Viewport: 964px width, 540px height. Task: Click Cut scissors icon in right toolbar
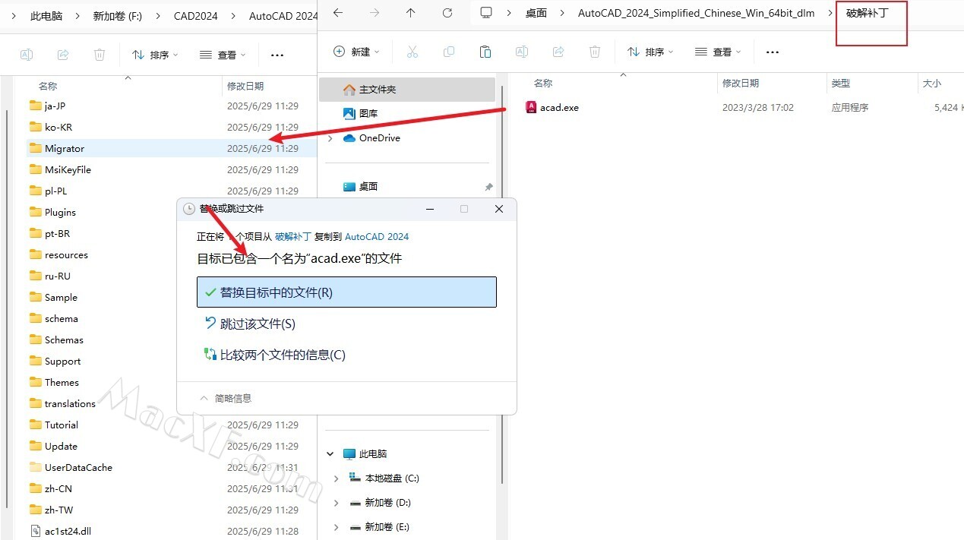click(412, 52)
